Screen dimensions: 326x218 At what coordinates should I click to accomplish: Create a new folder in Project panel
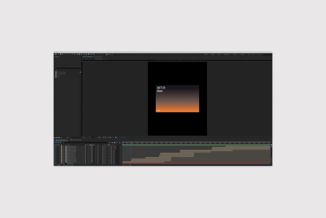pos(57,137)
